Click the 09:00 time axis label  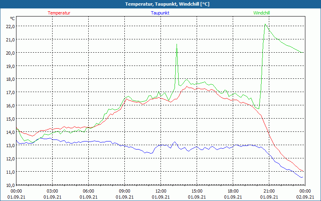(125, 191)
